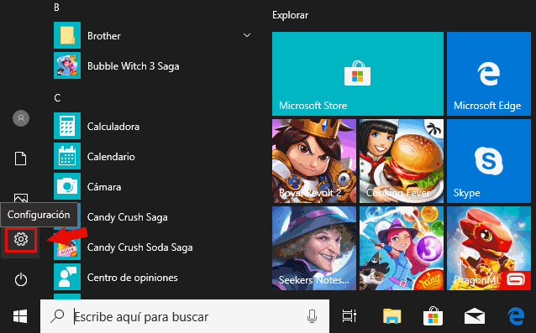
Task: Launch the Seekers Notes tile
Action: [314, 248]
